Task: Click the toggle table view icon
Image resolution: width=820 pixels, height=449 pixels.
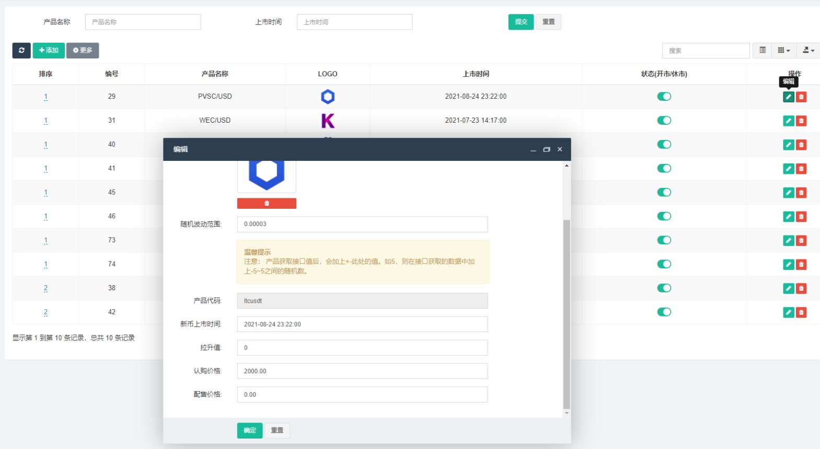Action: click(x=763, y=51)
